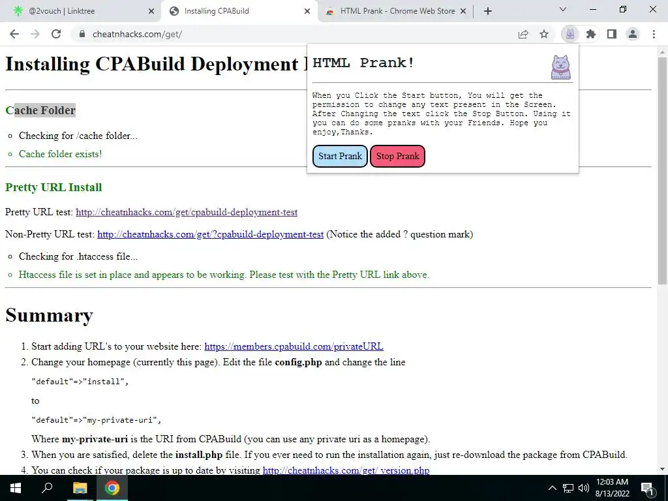Open a new tab
Viewport: 668px width, 501px height.
(488, 11)
